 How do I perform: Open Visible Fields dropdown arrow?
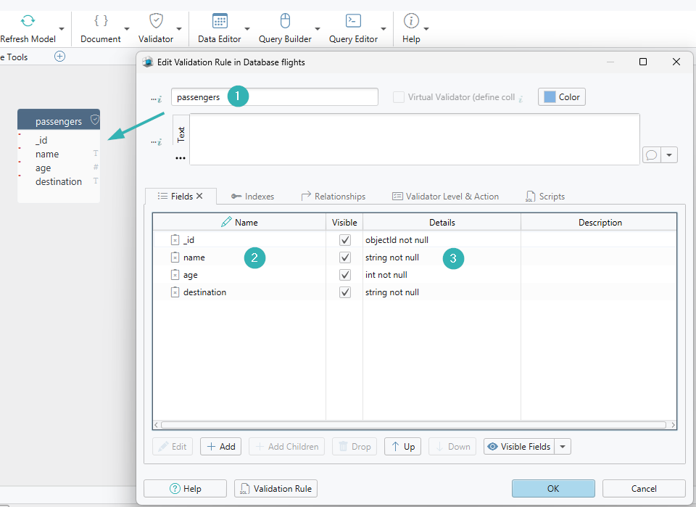tap(563, 446)
